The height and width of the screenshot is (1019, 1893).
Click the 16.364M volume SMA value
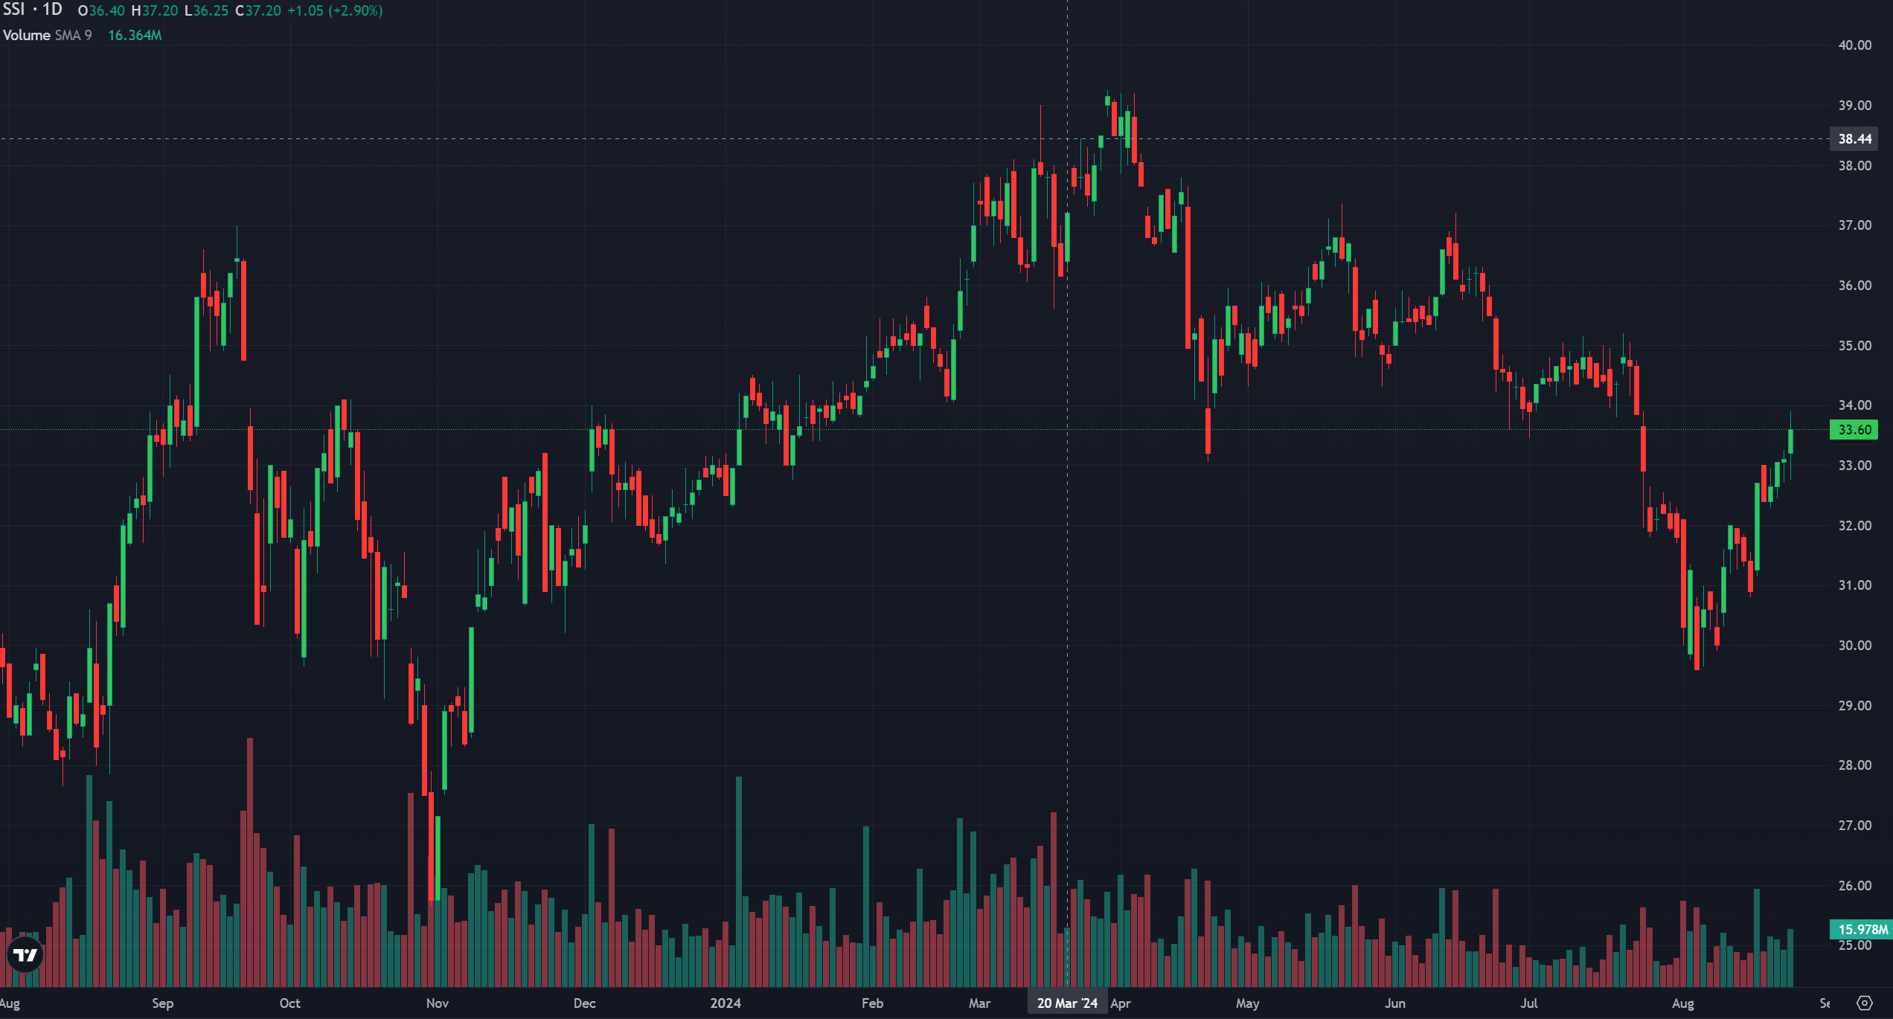coord(135,35)
